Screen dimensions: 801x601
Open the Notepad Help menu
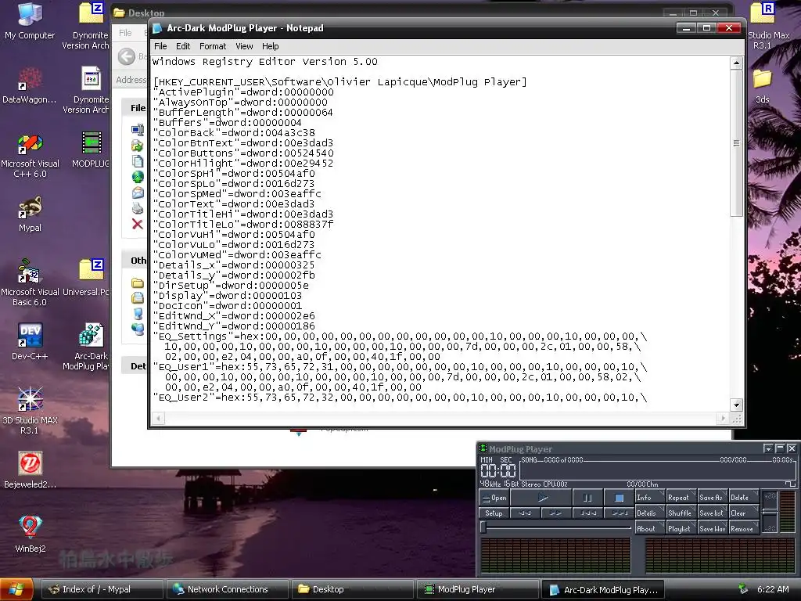[x=270, y=46]
